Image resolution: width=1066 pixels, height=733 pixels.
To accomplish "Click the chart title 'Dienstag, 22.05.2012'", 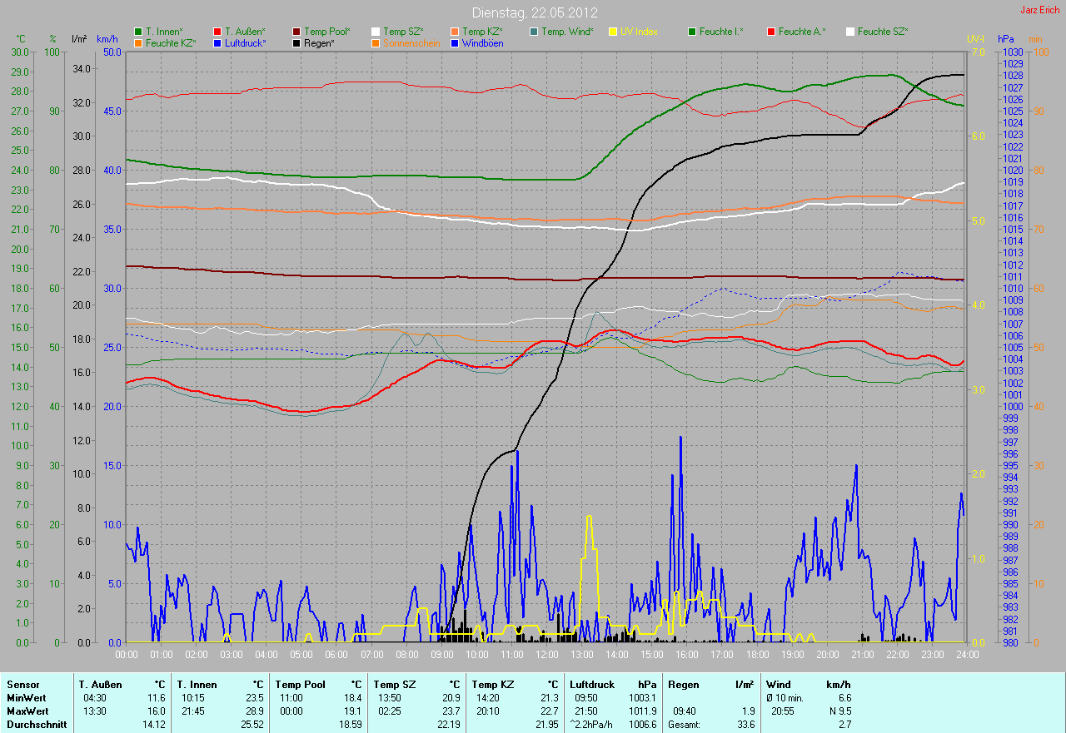I will (534, 12).
